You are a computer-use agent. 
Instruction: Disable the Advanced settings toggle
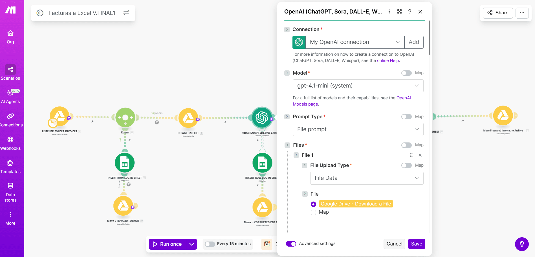pos(291,244)
